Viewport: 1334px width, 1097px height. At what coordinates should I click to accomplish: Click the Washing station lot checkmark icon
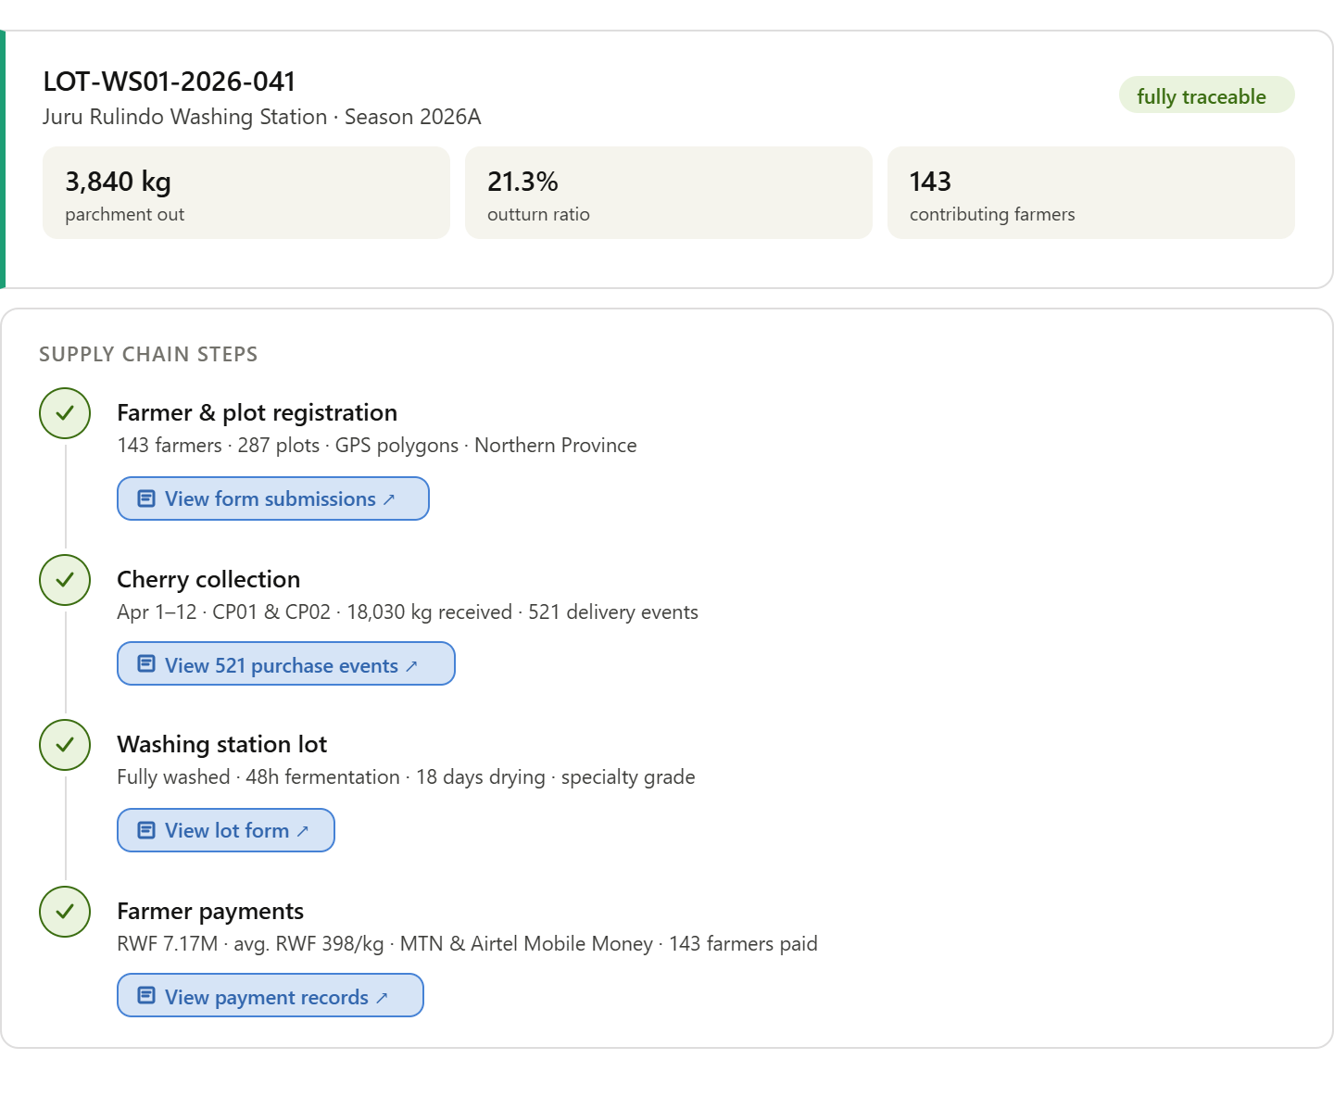(65, 745)
